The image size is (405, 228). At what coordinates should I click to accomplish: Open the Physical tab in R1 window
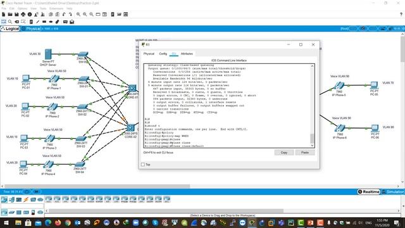(149, 54)
